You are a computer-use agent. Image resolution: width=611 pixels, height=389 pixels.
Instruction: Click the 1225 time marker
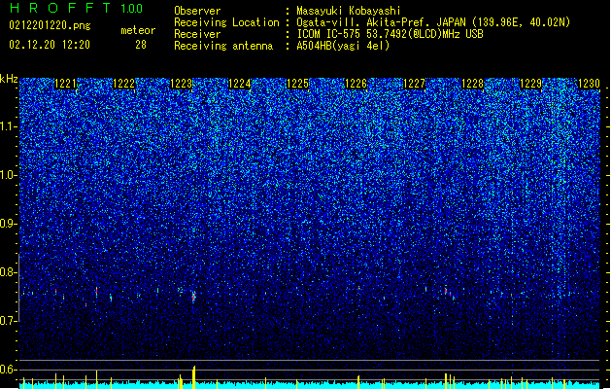297,84
